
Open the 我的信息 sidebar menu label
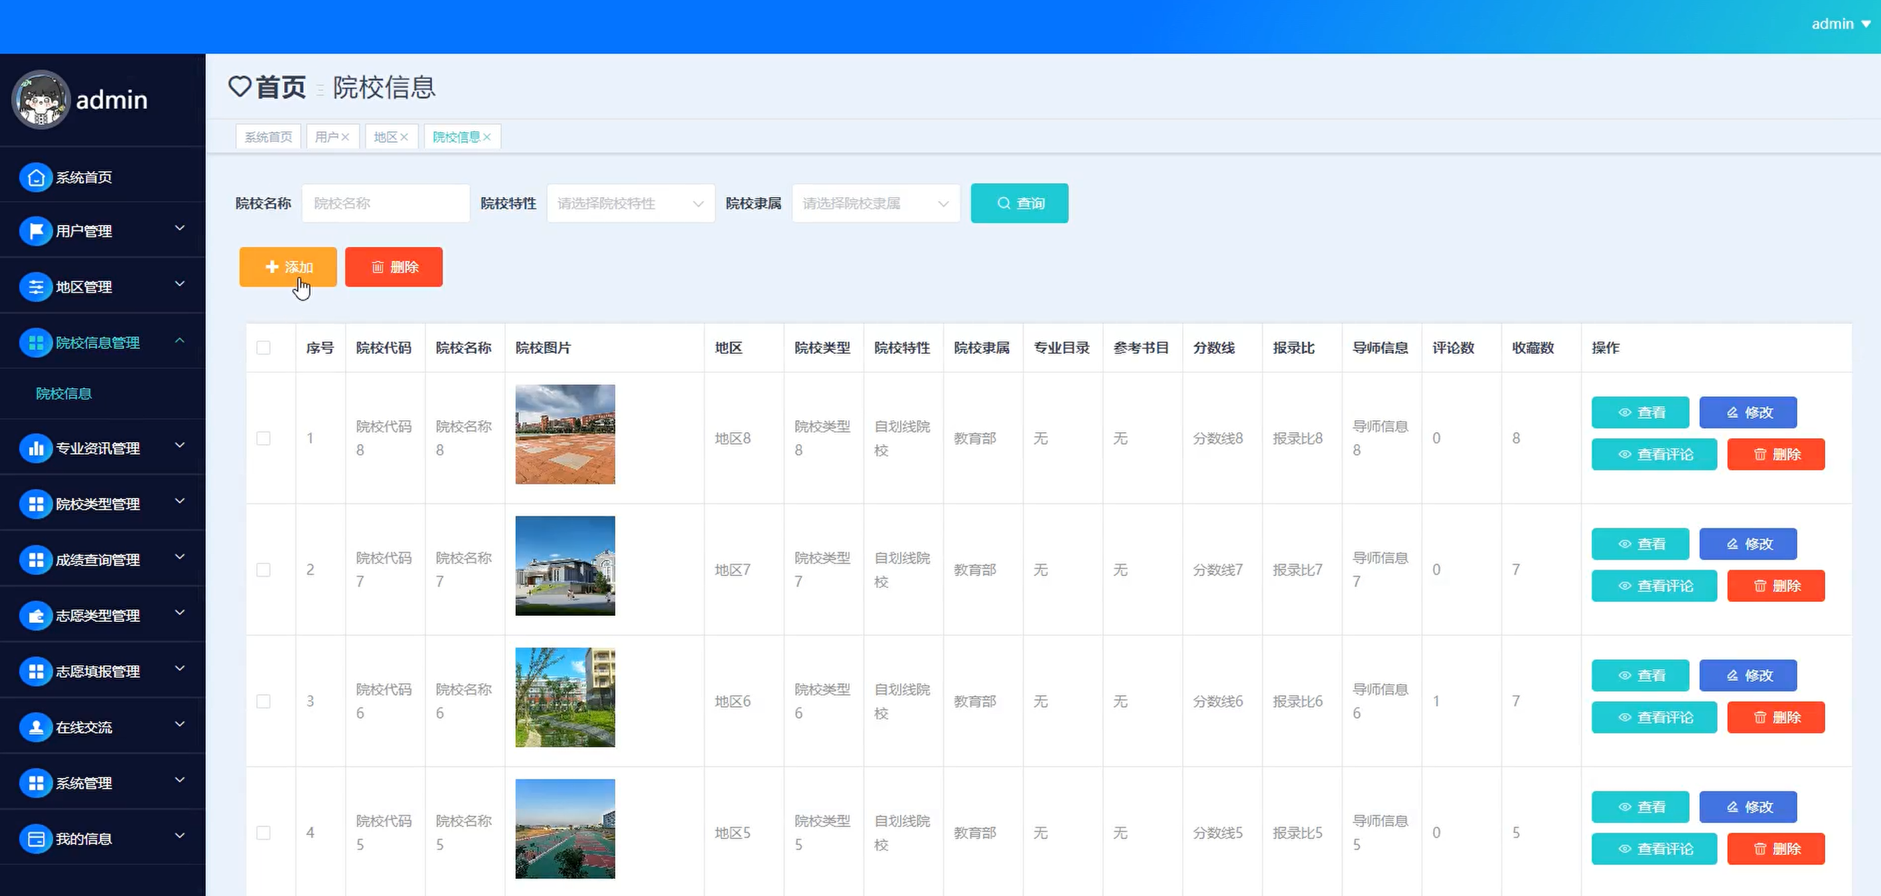point(84,839)
